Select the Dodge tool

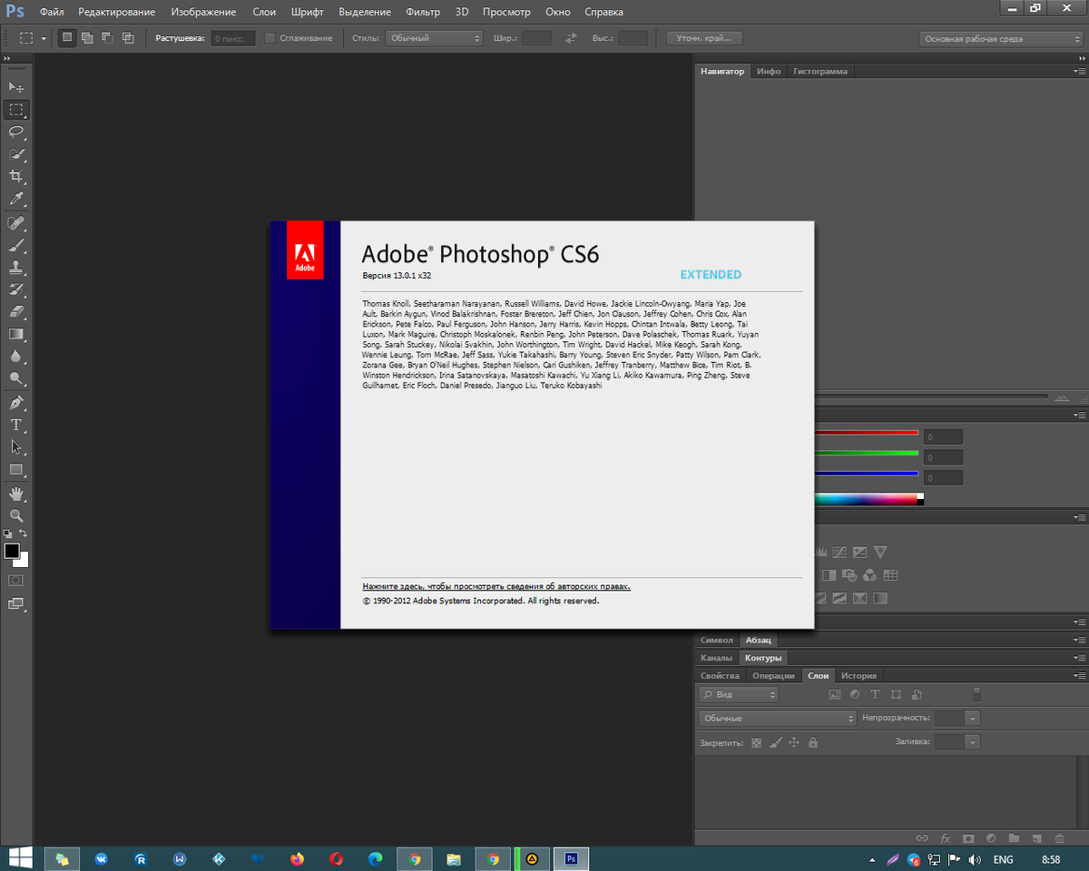(16, 378)
